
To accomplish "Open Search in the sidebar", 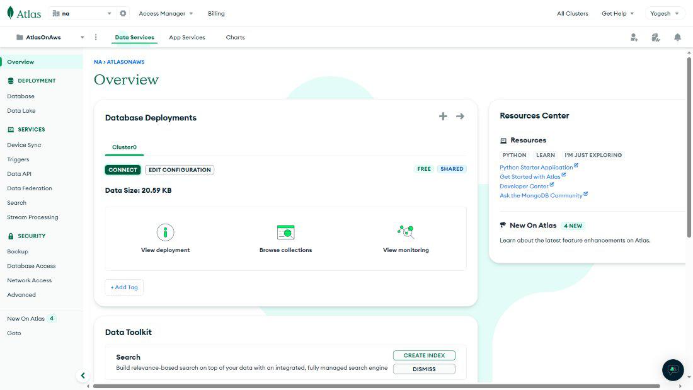I will point(17,203).
